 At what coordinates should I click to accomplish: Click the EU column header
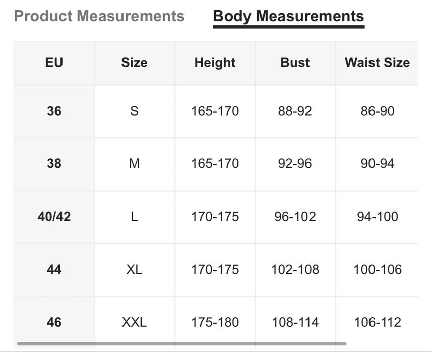(x=54, y=63)
